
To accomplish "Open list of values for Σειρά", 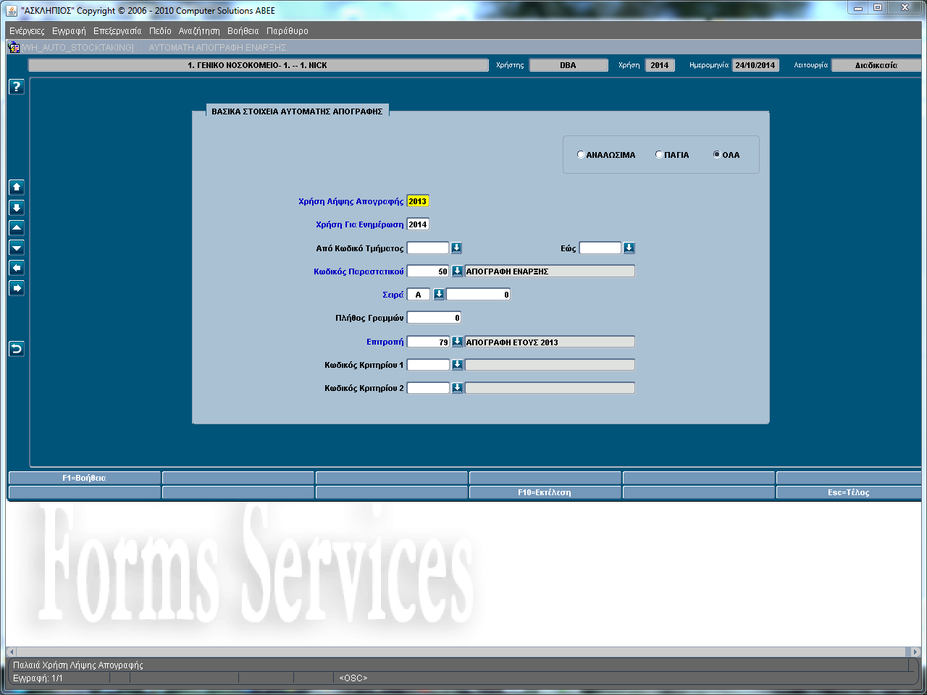I will point(439,294).
